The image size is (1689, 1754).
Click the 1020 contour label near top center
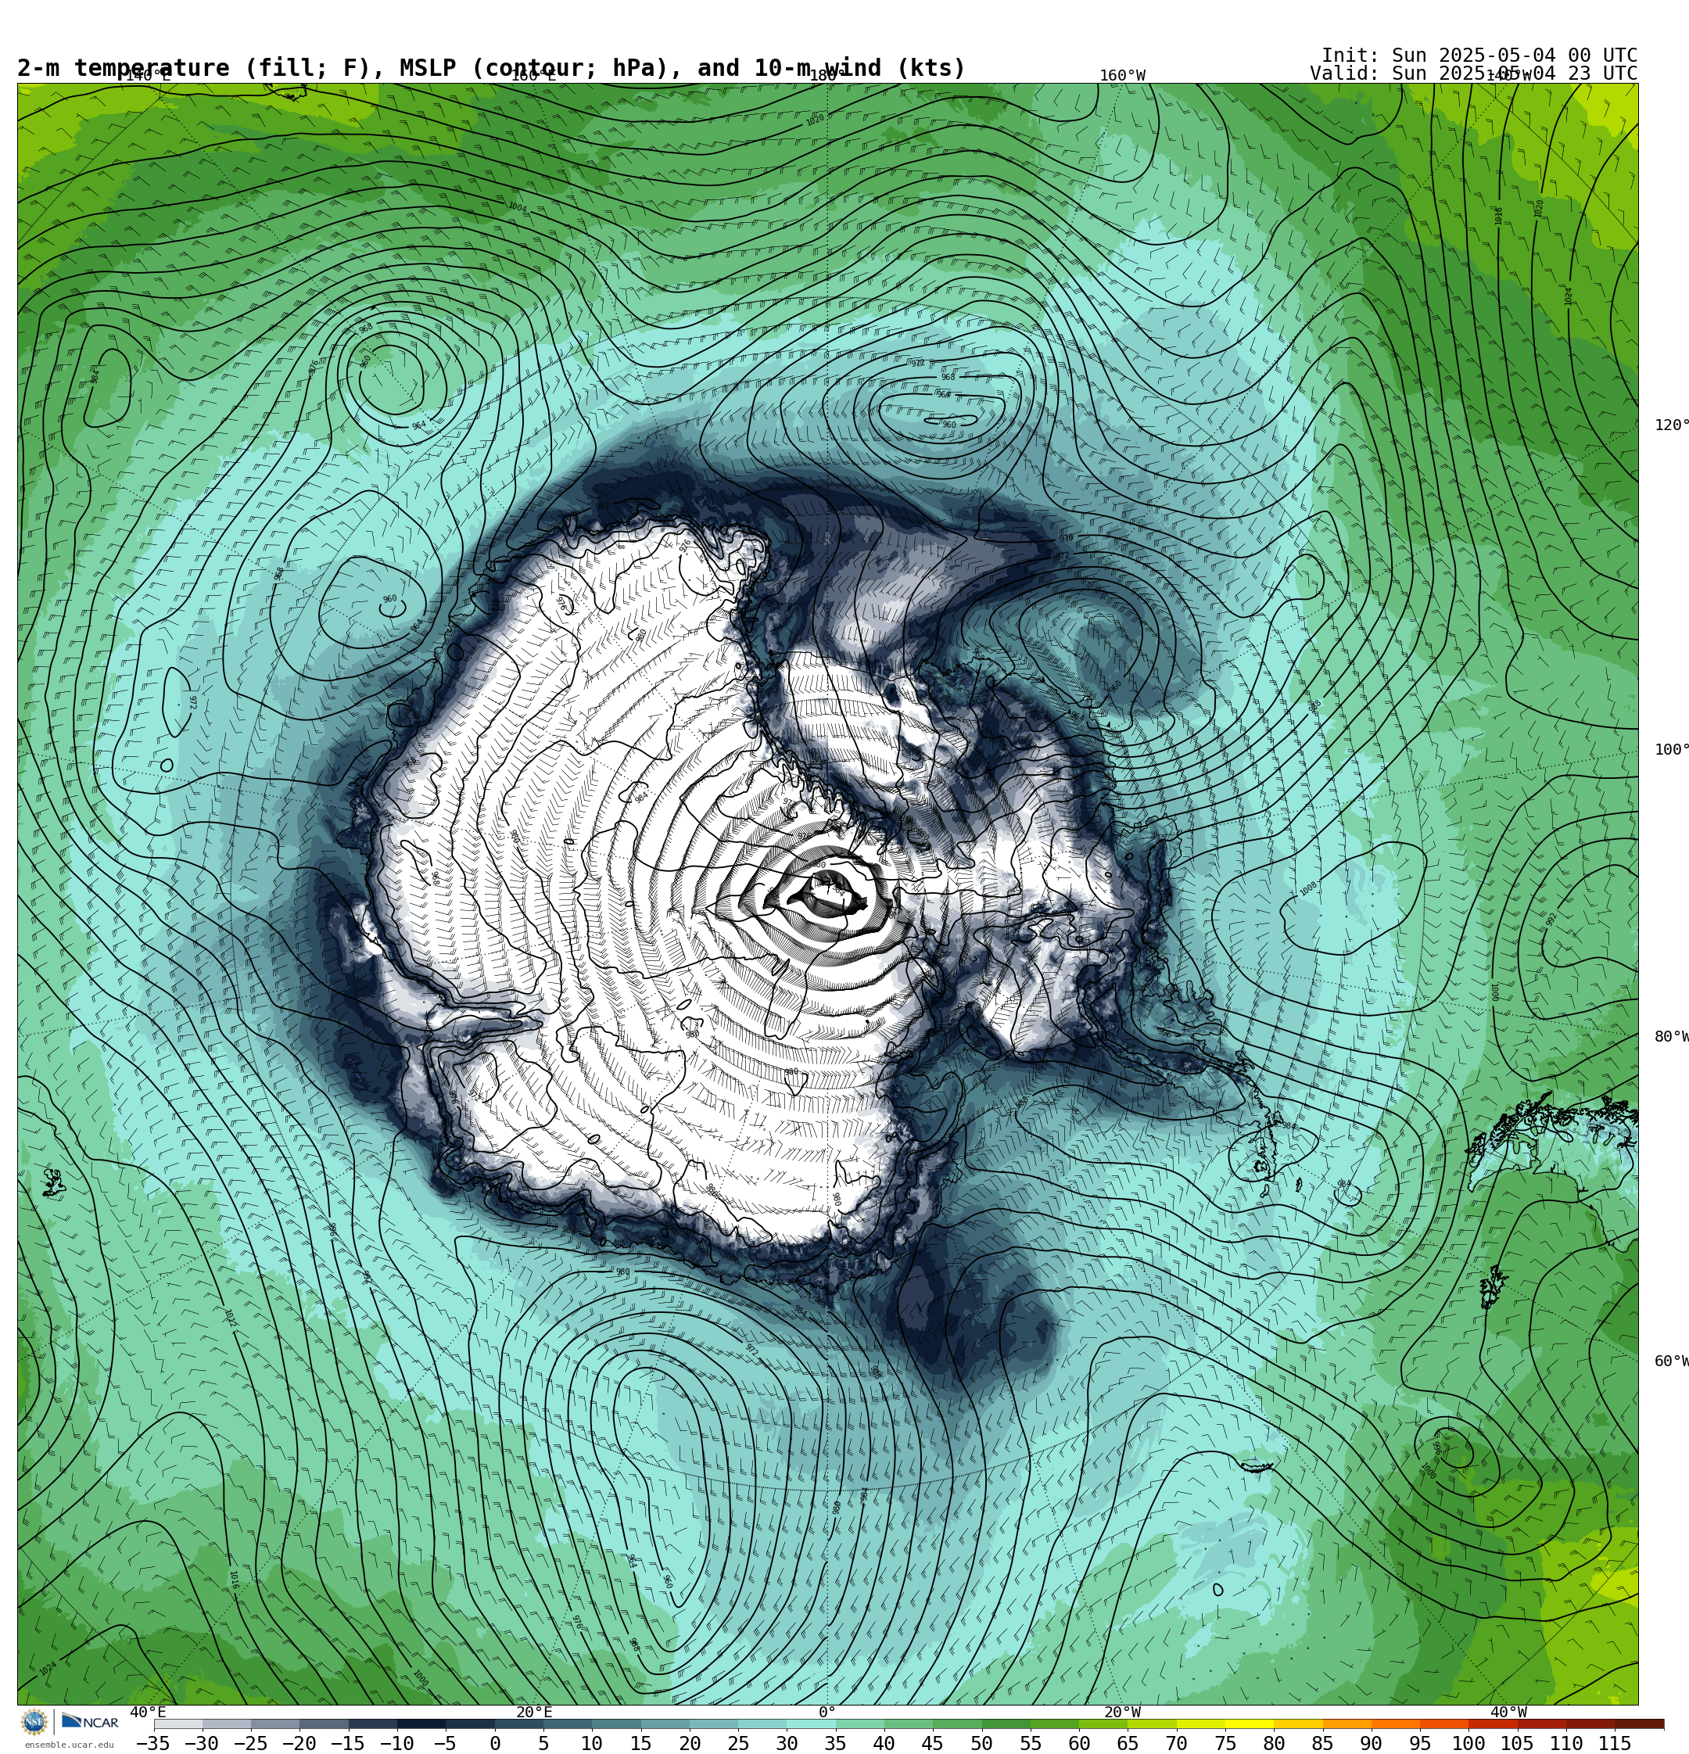(815, 120)
